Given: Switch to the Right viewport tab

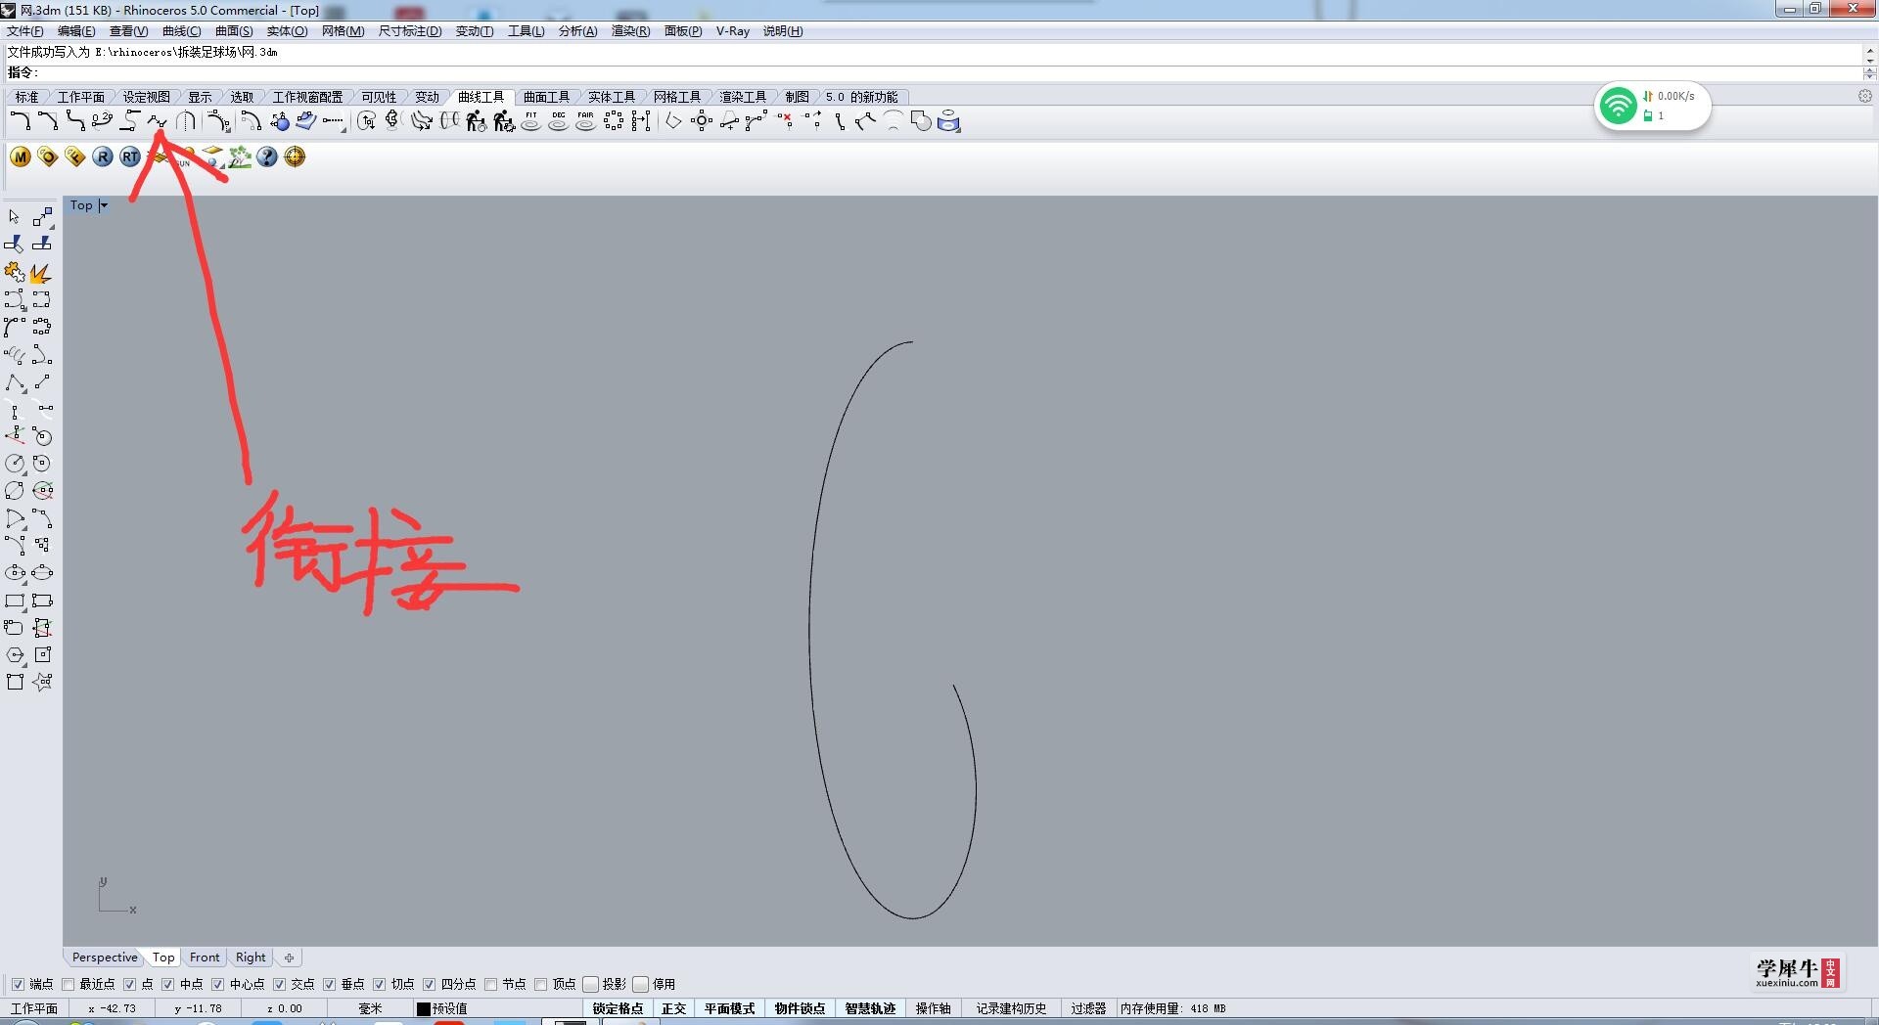Looking at the screenshot, I should point(251,958).
